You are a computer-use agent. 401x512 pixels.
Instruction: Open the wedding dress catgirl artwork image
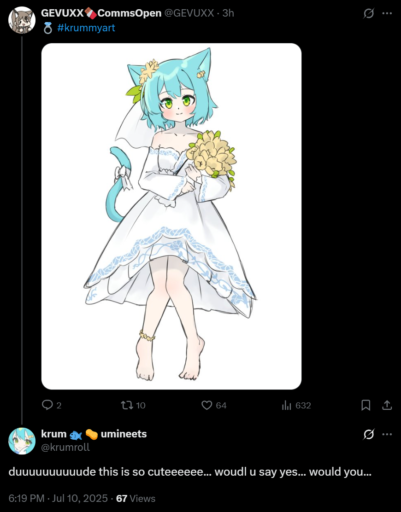[x=171, y=216]
